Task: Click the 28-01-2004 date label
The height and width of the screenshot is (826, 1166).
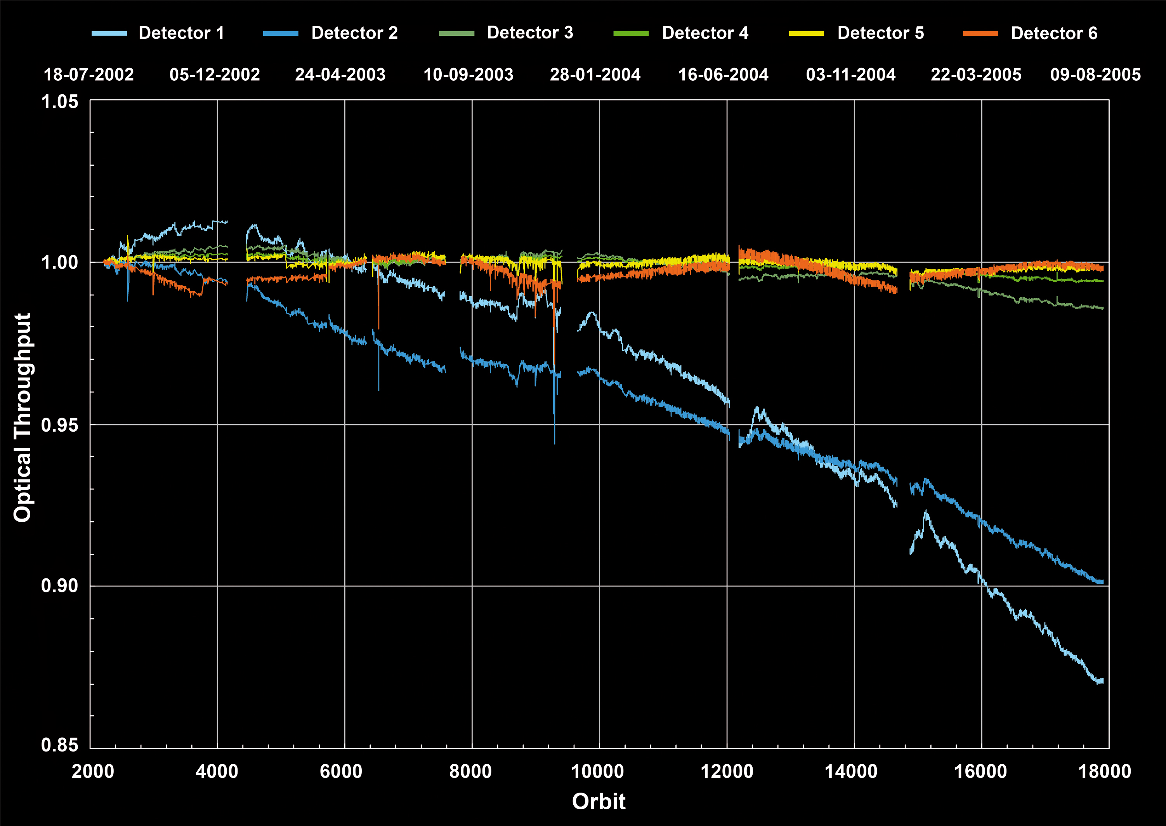Action: coord(595,75)
